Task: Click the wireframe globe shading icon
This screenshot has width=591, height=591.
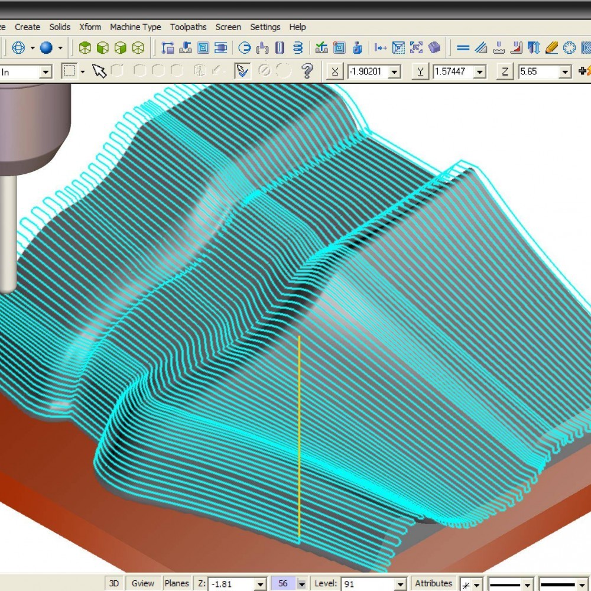Action: (x=18, y=48)
